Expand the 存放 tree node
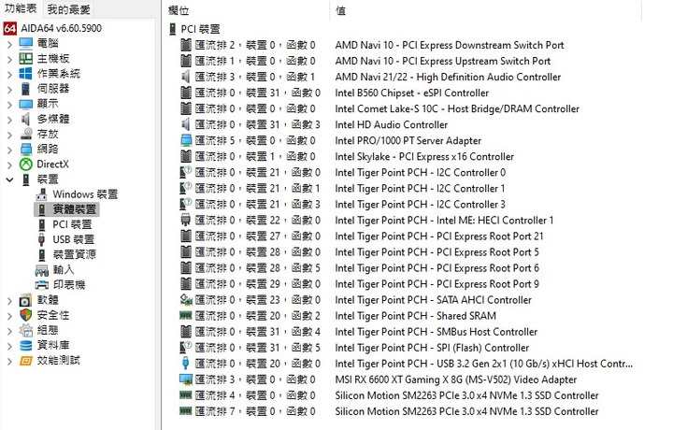Screen dimensions: 673x430 click(x=9, y=135)
